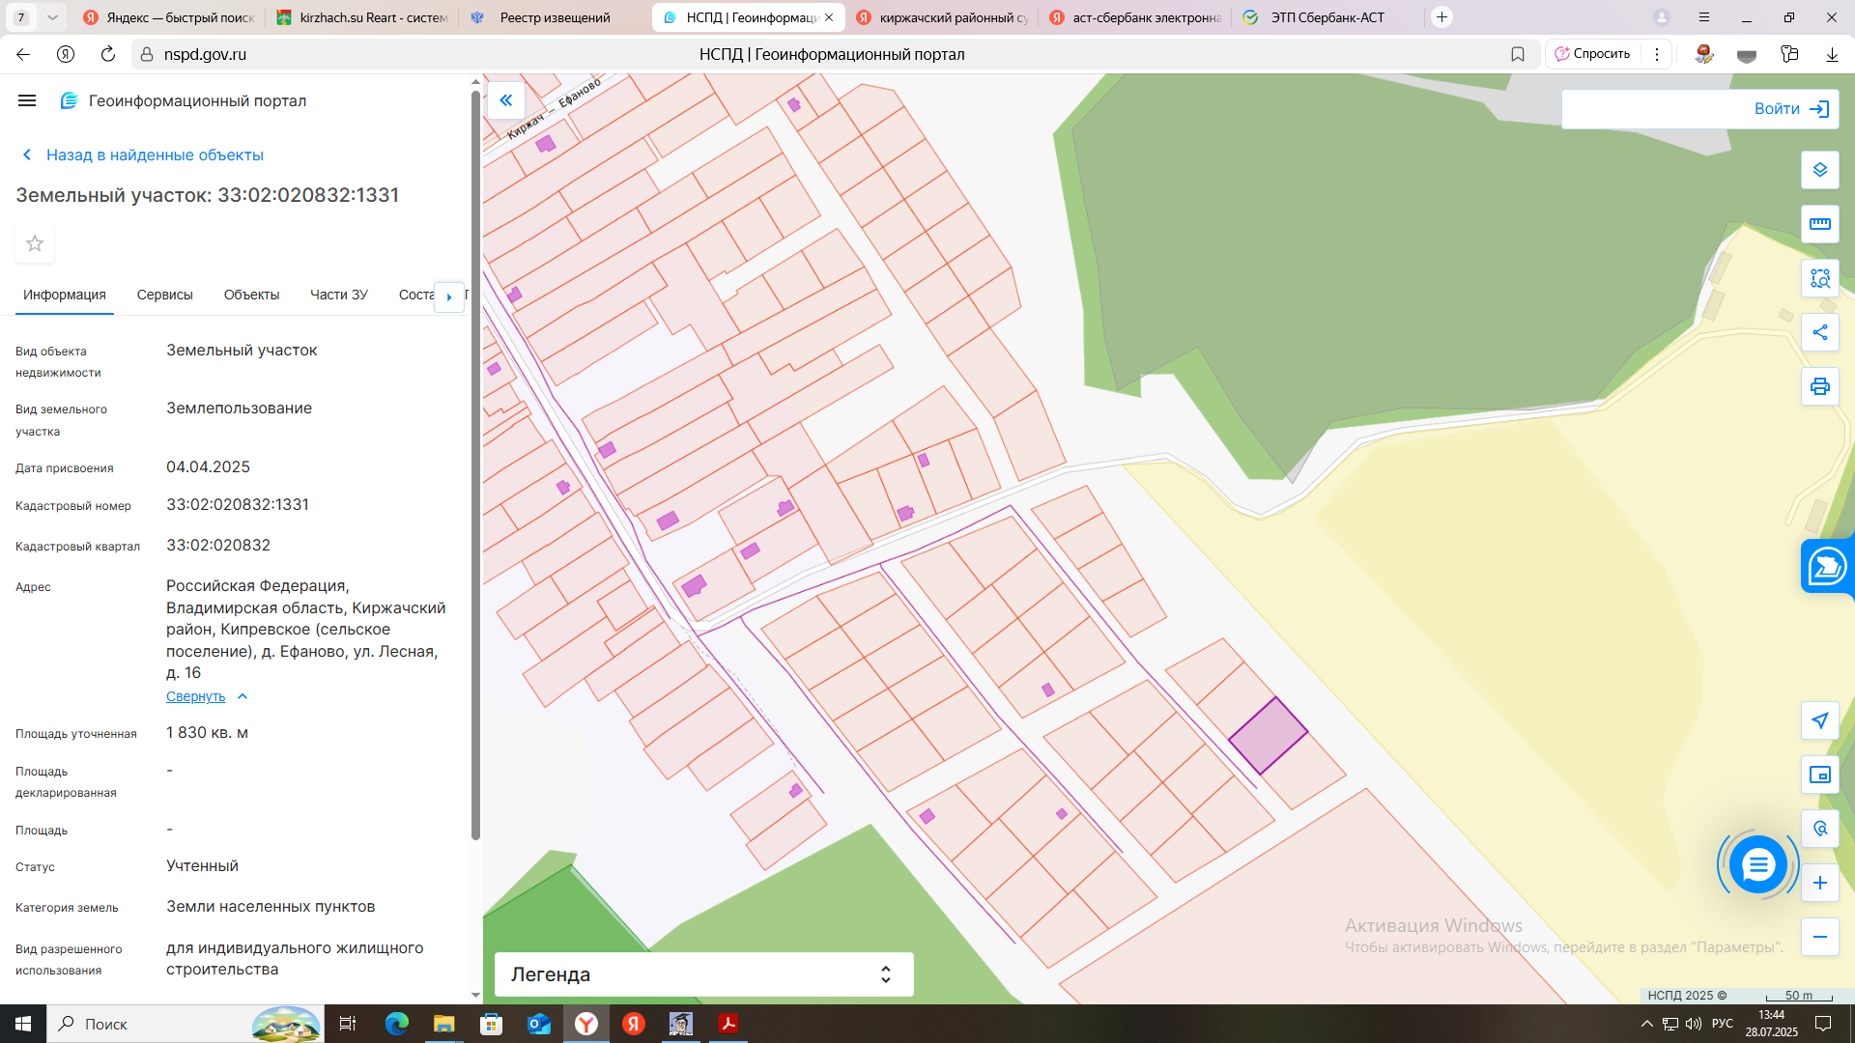Zoom out the map with minus button
The image size is (1855, 1043).
pyautogui.click(x=1819, y=937)
